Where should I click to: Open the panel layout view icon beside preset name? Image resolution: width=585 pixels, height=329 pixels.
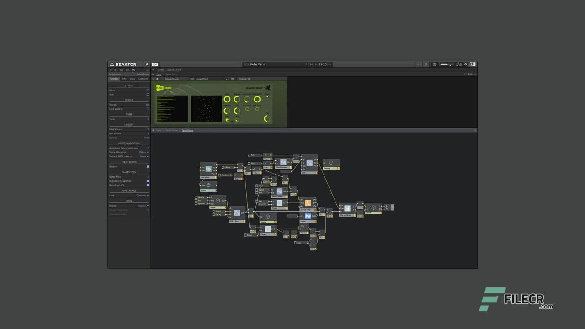click(x=233, y=79)
